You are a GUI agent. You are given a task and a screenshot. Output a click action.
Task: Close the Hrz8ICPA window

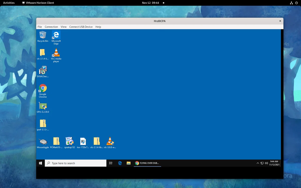tap(280, 21)
